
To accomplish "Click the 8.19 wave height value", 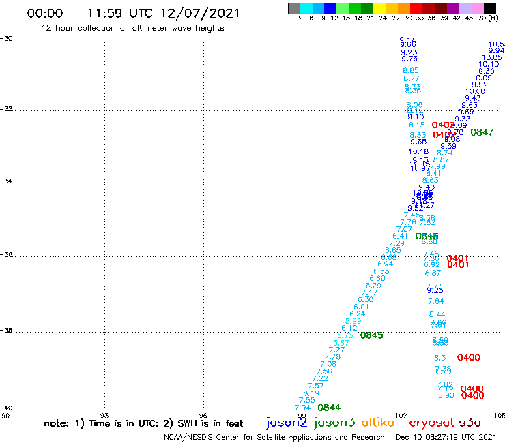I will coord(311,393).
